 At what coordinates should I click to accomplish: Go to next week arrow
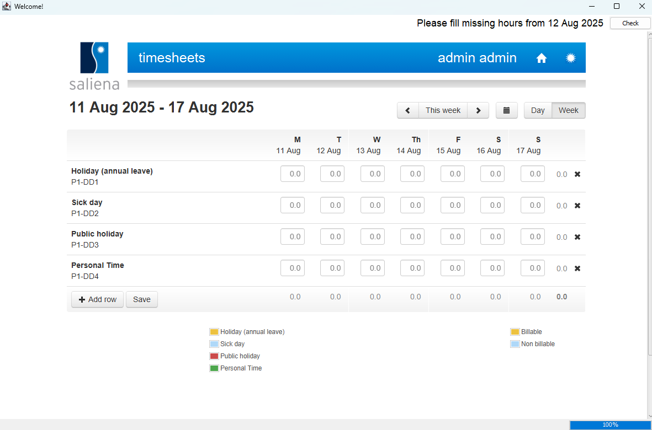tap(478, 110)
